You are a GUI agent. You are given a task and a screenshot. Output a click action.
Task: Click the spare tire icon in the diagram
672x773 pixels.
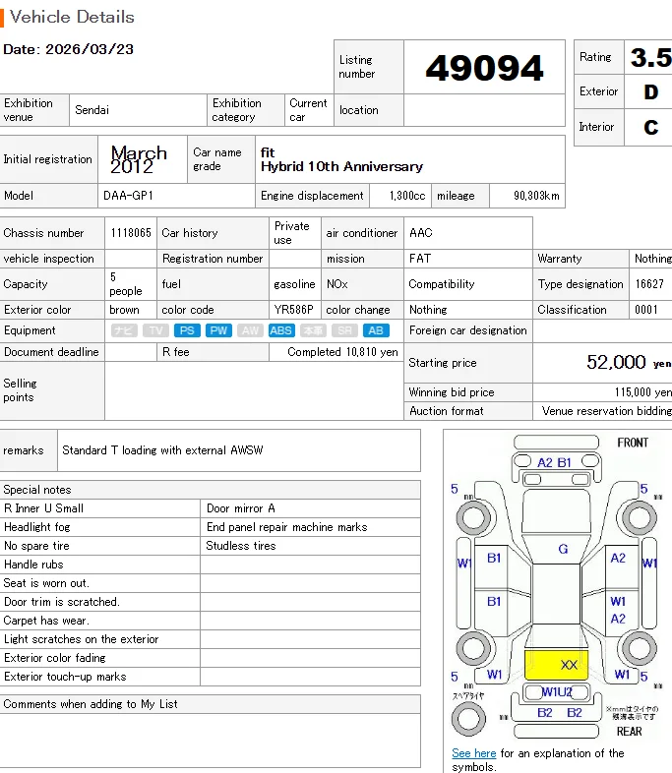click(468, 718)
